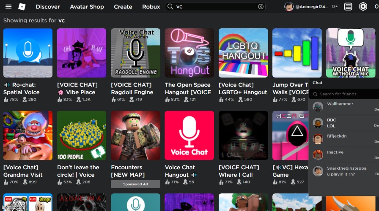Open The Open Space Hangout thumbnail
379x211 pixels.
click(189, 53)
